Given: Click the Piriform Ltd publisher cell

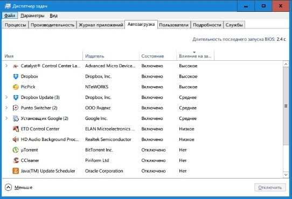Looking at the screenshot, I should pos(97,160).
